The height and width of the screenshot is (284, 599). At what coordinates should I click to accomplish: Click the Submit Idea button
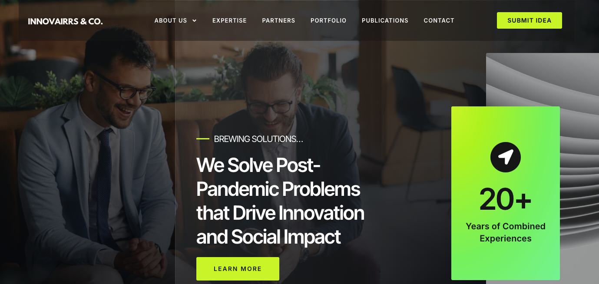tap(529, 20)
